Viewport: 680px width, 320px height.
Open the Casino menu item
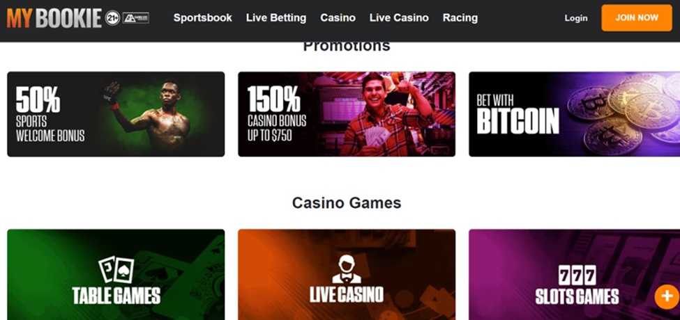click(x=338, y=17)
